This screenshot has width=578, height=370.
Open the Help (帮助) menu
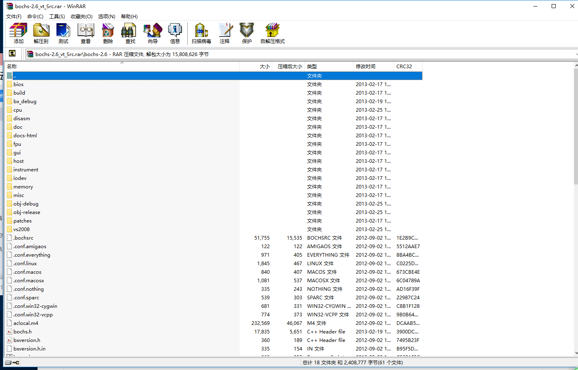129,17
